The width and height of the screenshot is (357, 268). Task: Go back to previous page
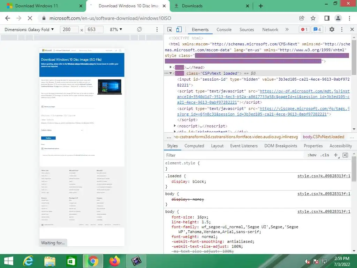tap(8, 18)
